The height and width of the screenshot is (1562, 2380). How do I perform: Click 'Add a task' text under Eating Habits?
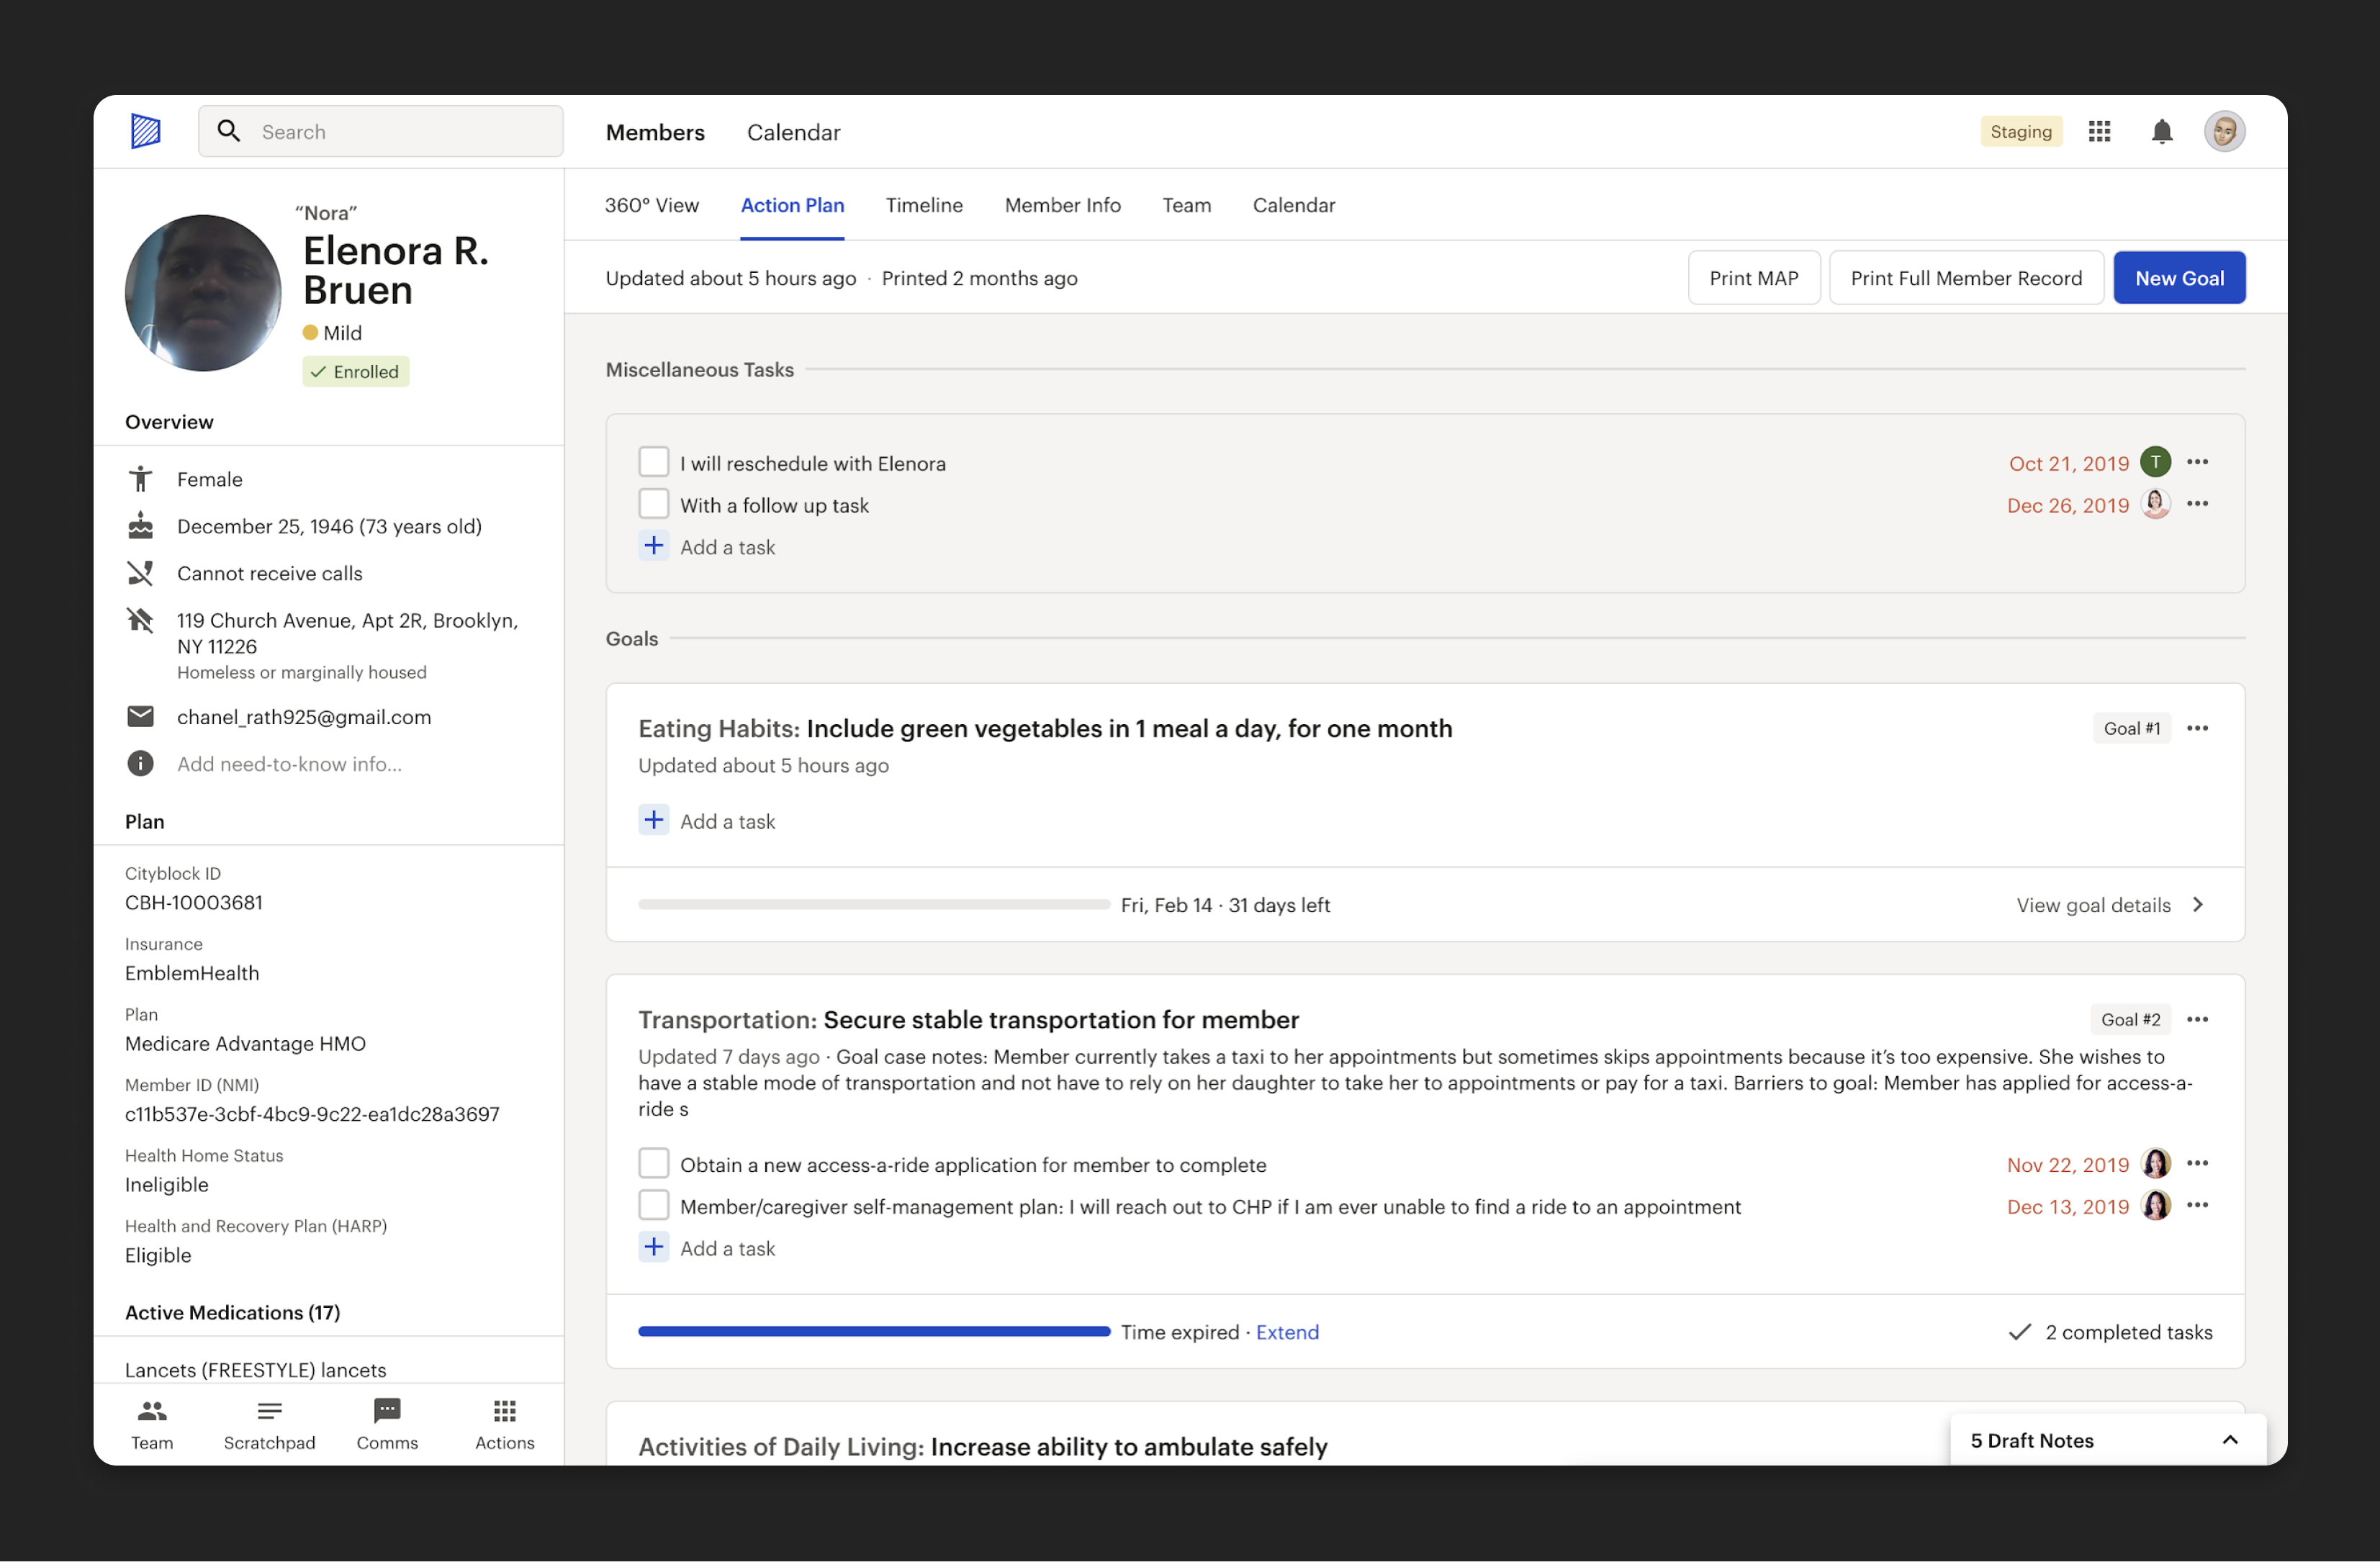click(727, 821)
